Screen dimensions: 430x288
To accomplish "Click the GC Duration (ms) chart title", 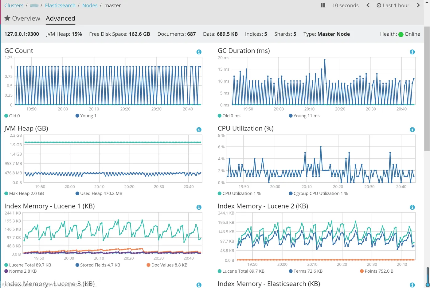I will pyautogui.click(x=244, y=51).
